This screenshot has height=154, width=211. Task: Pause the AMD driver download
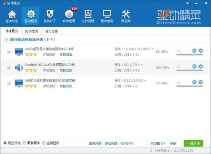(194, 51)
